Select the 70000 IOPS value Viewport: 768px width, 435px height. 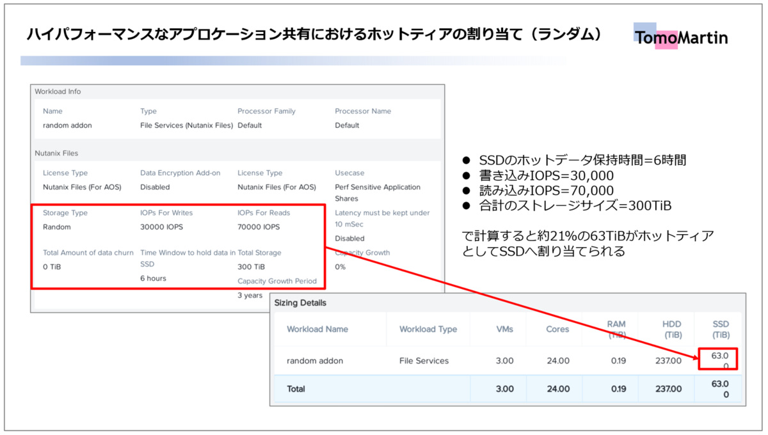[x=259, y=227]
